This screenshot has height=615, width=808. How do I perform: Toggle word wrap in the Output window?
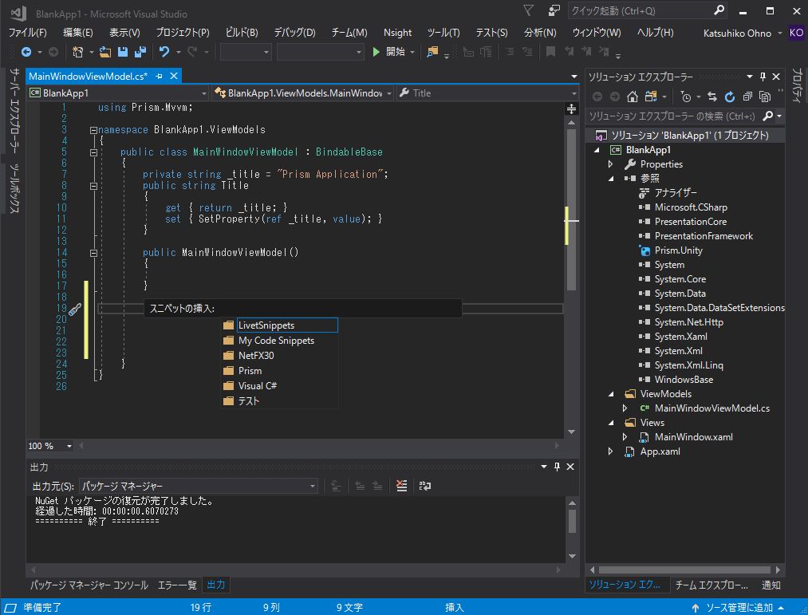tap(425, 486)
